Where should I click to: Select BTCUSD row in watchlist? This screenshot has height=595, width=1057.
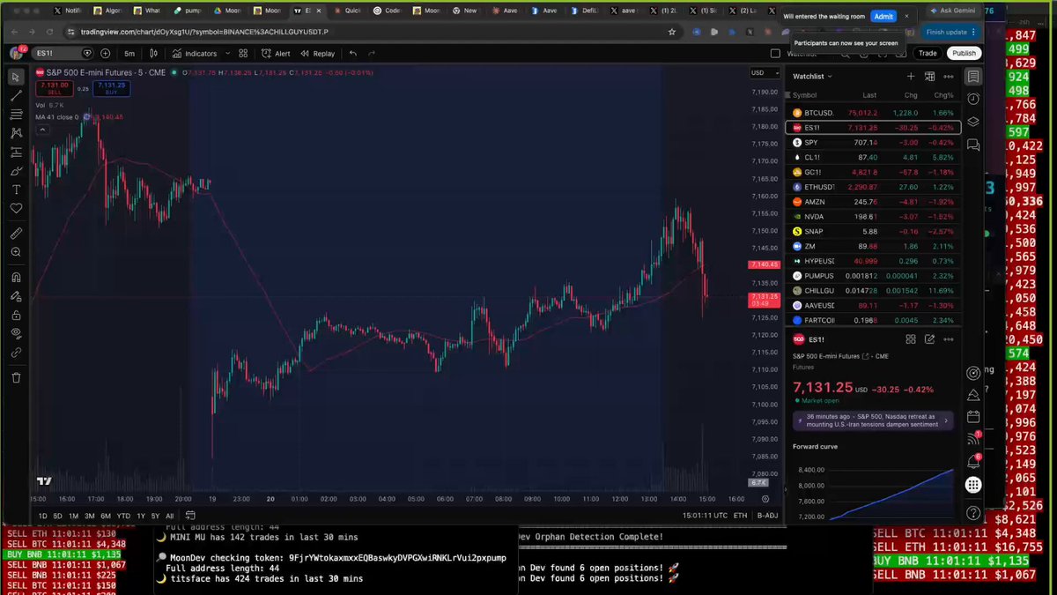[873, 113]
